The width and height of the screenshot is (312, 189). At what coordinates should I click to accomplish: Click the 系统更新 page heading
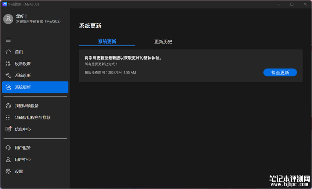pyautogui.click(x=90, y=26)
